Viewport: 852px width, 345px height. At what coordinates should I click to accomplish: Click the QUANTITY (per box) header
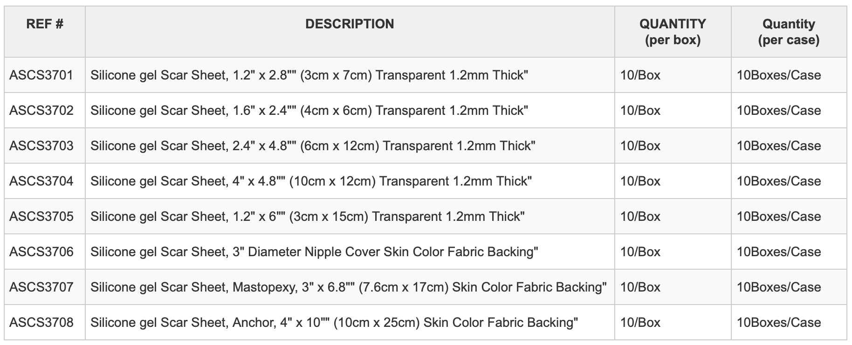tap(673, 32)
